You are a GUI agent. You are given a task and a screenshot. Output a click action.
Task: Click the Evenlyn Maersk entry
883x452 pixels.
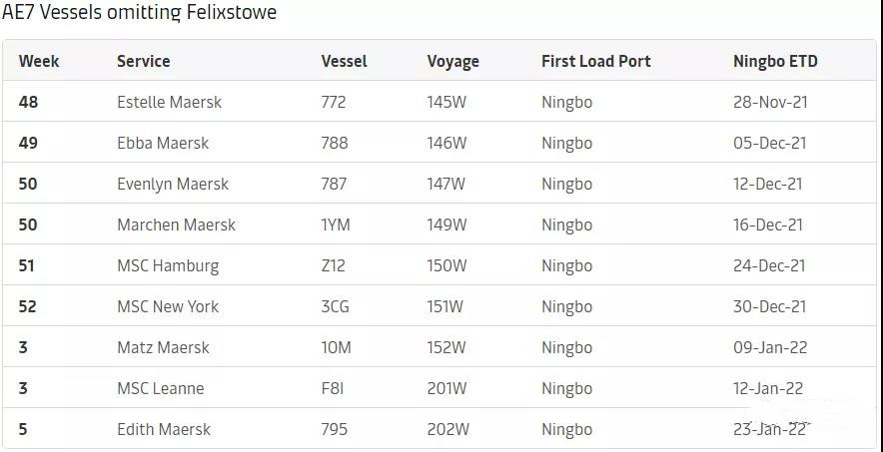pyautogui.click(x=173, y=184)
